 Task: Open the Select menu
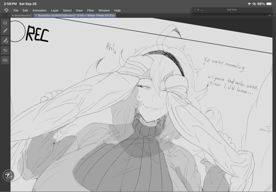pos(67,11)
